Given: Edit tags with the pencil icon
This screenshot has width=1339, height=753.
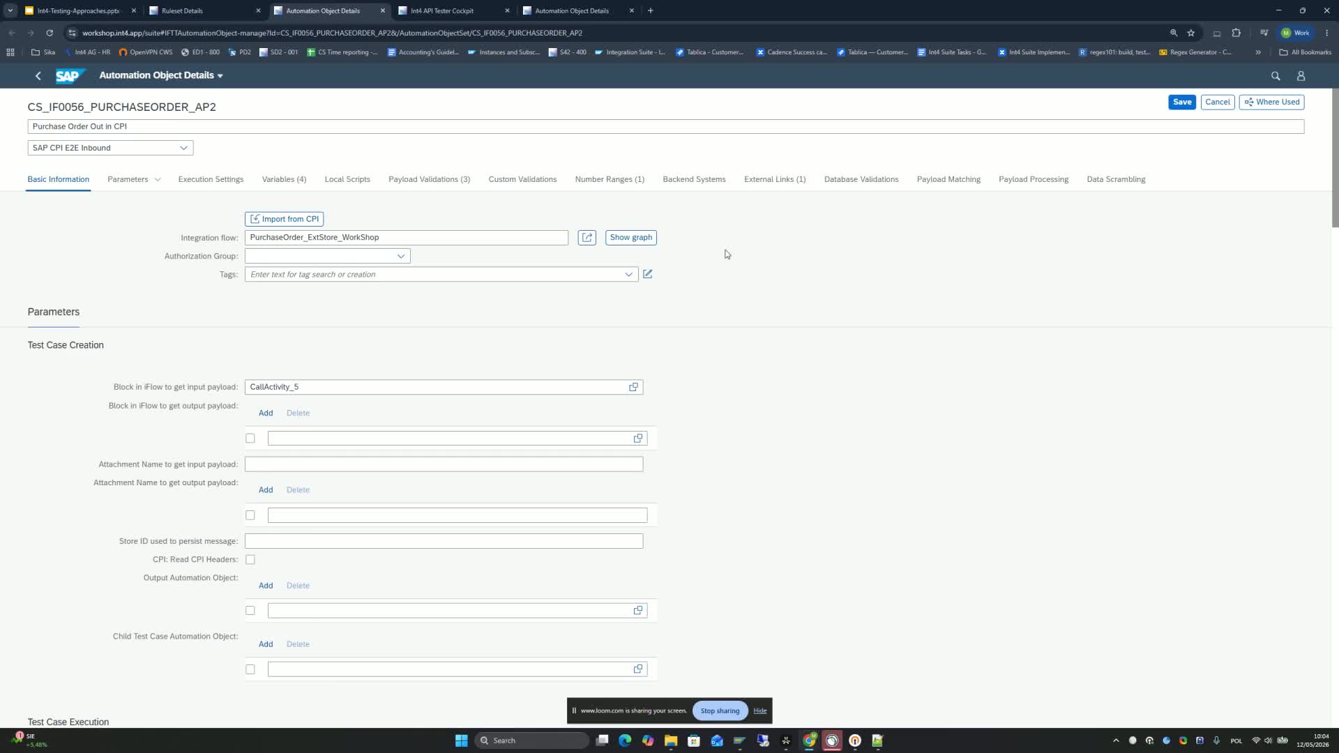Looking at the screenshot, I should (648, 274).
